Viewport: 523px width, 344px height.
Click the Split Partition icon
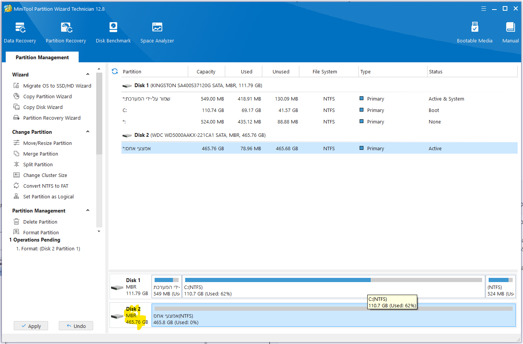(16, 164)
